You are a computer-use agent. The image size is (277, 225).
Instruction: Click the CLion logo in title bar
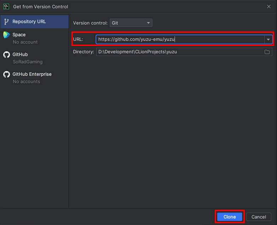tap(6, 6)
